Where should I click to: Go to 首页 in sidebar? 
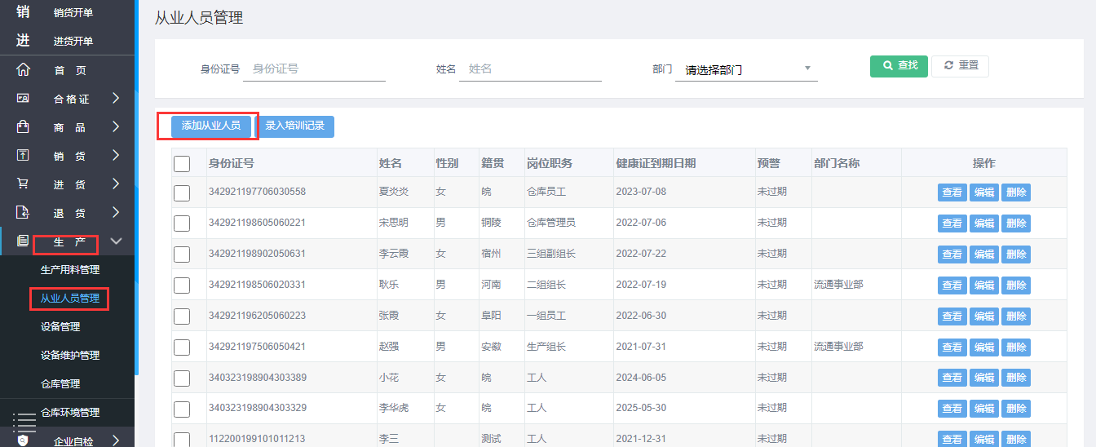click(x=70, y=70)
